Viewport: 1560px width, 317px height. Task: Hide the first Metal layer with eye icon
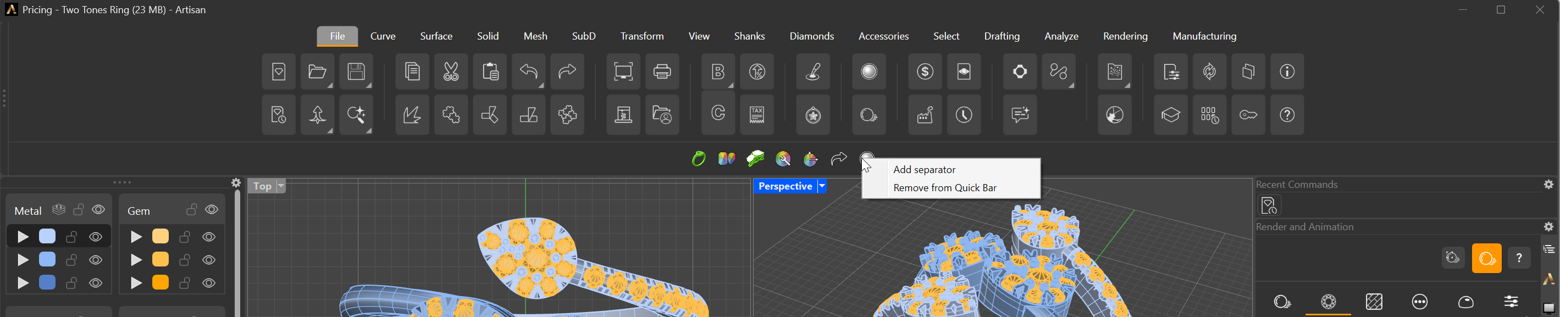96,237
